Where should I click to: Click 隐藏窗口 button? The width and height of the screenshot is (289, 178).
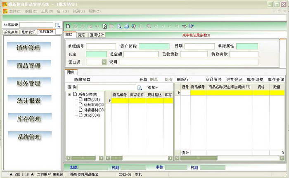(x=82, y=80)
